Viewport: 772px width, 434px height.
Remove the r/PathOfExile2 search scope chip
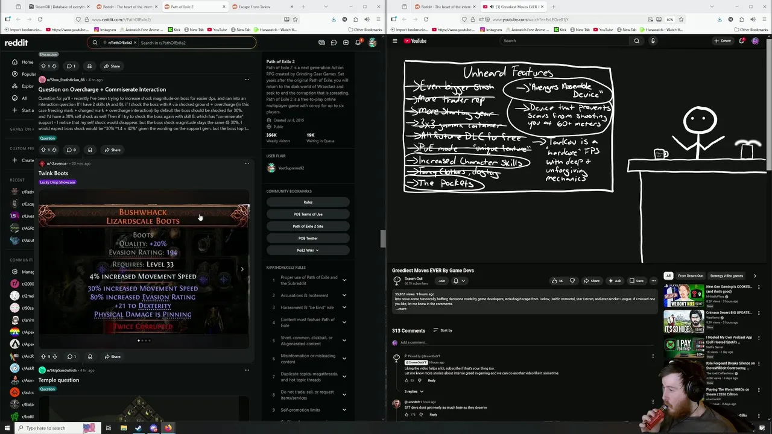135,43
